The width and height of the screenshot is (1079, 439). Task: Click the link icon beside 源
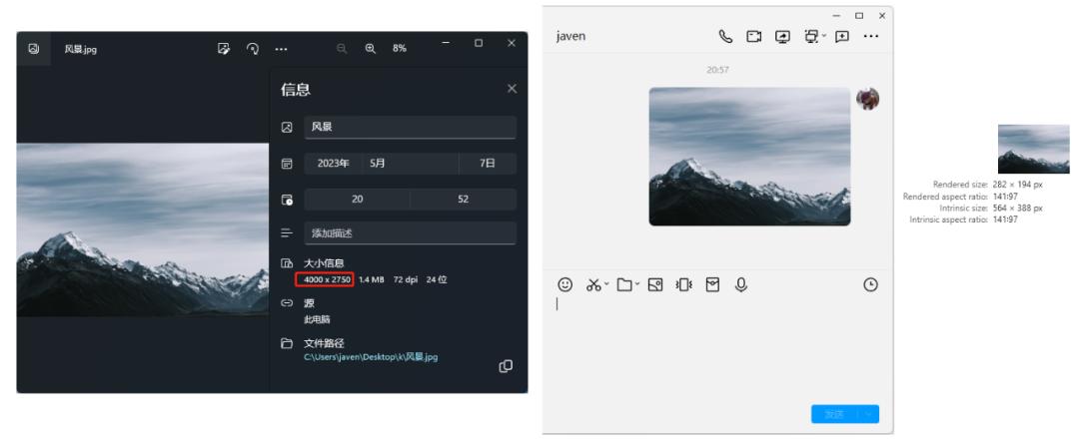pyautogui.click(x=287, y=303)
